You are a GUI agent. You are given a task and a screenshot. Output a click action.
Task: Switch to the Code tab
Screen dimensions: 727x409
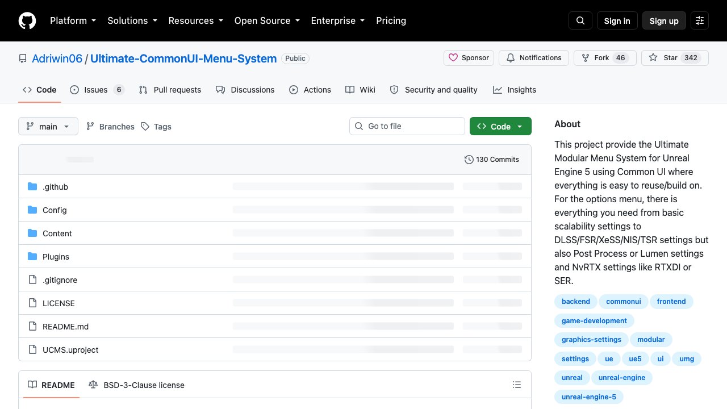tap(40, 90)
